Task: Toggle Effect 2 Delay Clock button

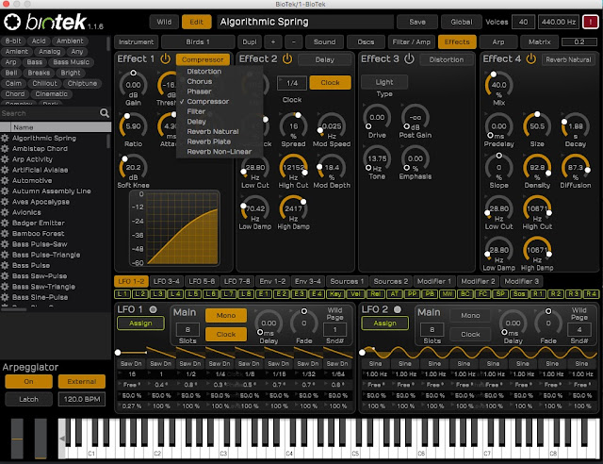Action: pyautogui.click(x=330, y=82)
